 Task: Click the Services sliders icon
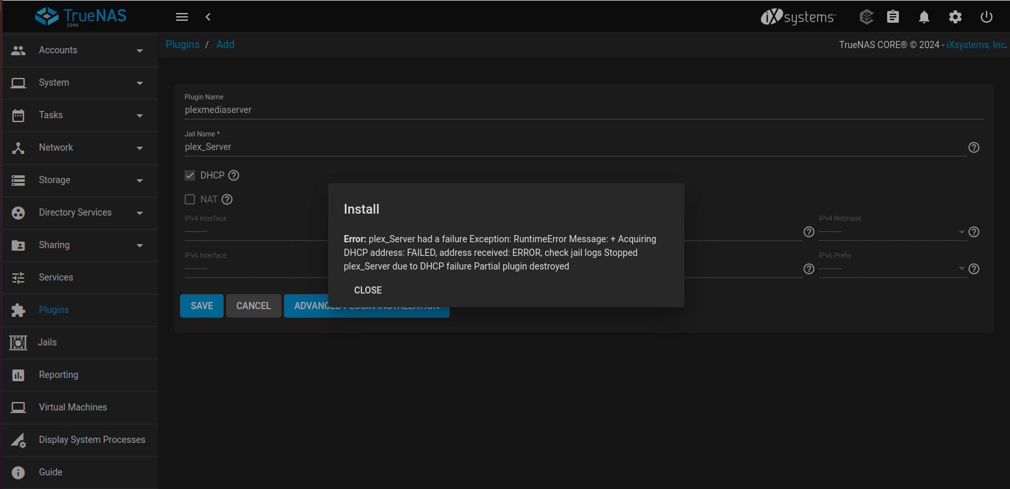pyautogui.click(x=18, y=277)
